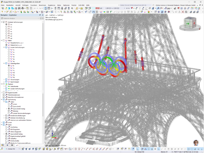Enable Umrisse von verformten Flächen checkbox

6,120
